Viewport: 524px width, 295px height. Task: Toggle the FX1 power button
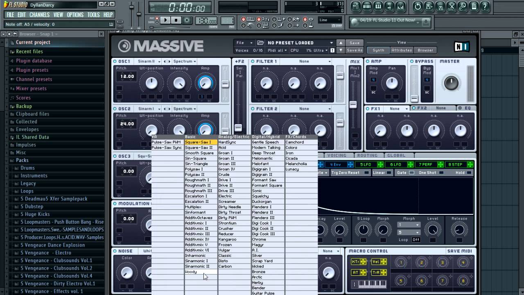point(368,109)
